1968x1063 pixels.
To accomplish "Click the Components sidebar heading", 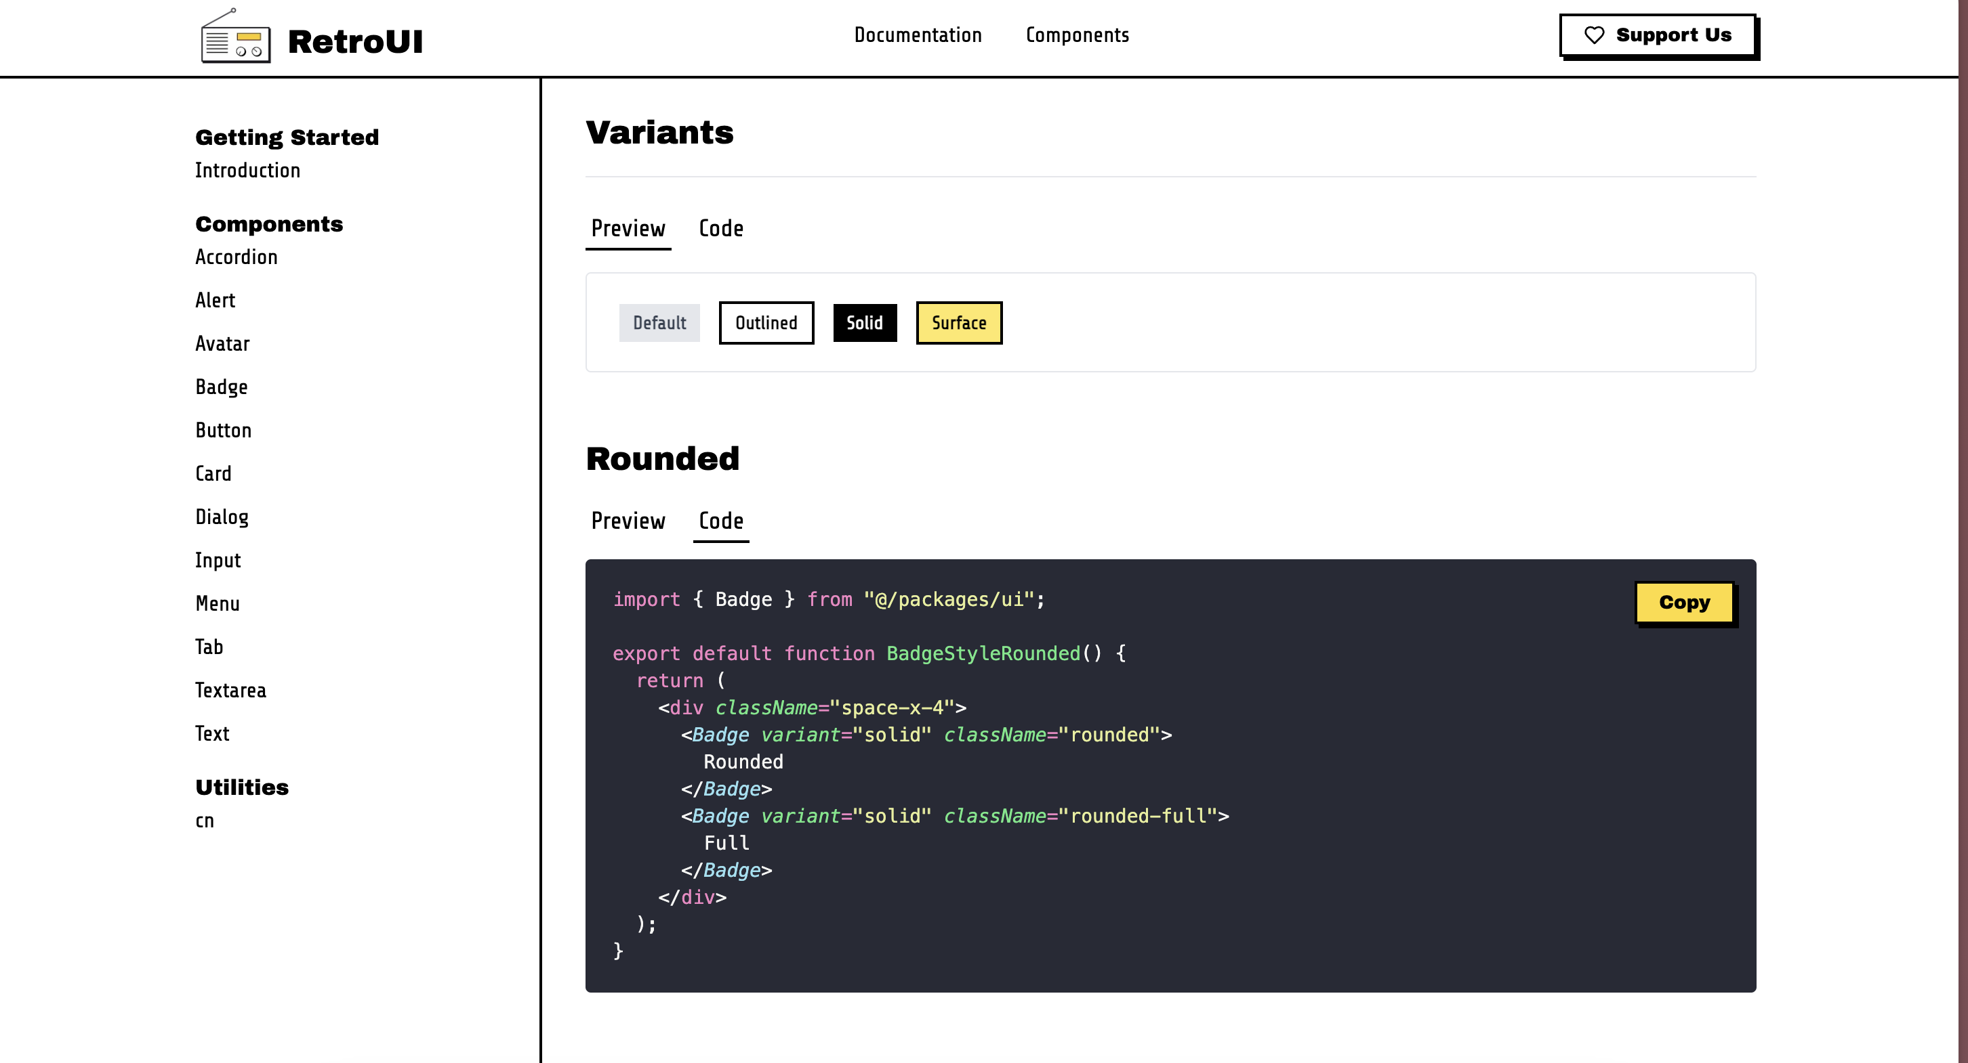I will (269, 224).
